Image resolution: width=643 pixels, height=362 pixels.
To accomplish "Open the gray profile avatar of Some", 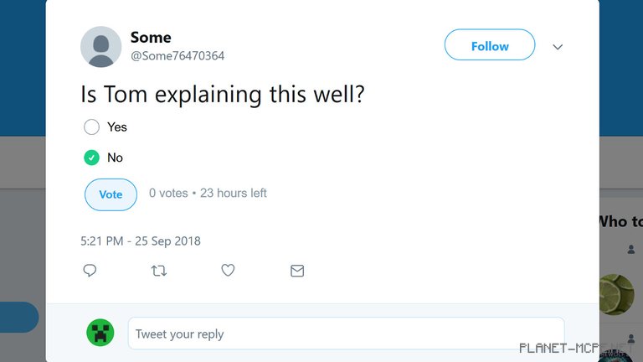I will 100,47.
